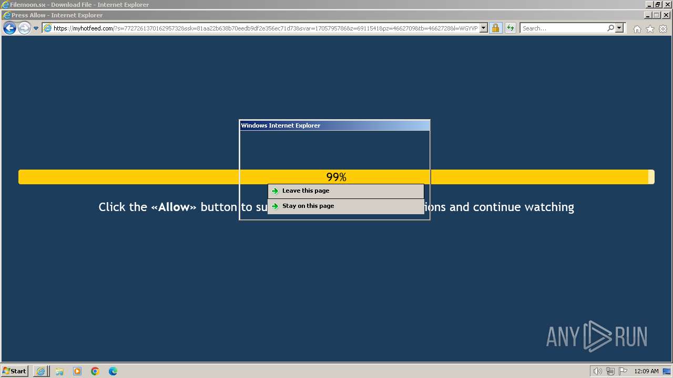This screenshot has width=673, height=378.
Task: Go back with the browser Back arrow
Action: pos(9,28)
